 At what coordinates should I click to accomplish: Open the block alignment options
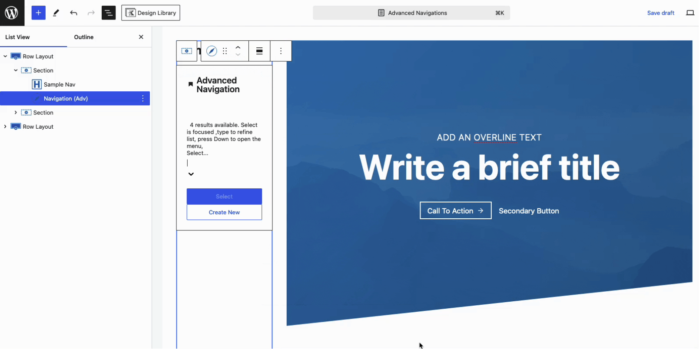click(x=259, y=51)
